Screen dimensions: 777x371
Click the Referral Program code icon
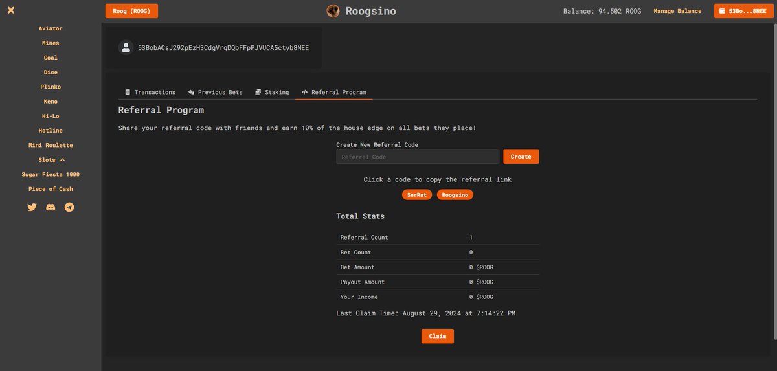[x=305, y=92]
